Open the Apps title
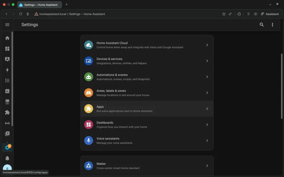This screenshot has height=177, width=284. (x=100, y=107)
